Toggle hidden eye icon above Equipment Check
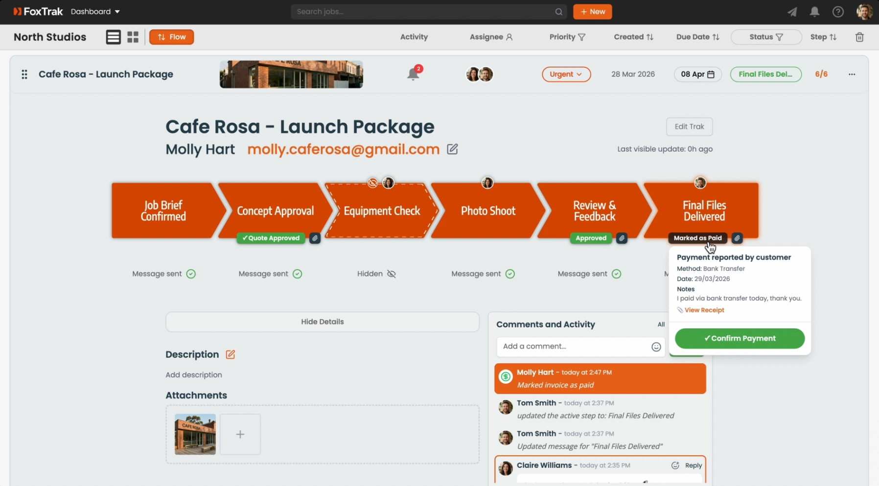The image size is (879, 486). click(x=373, y=183)
